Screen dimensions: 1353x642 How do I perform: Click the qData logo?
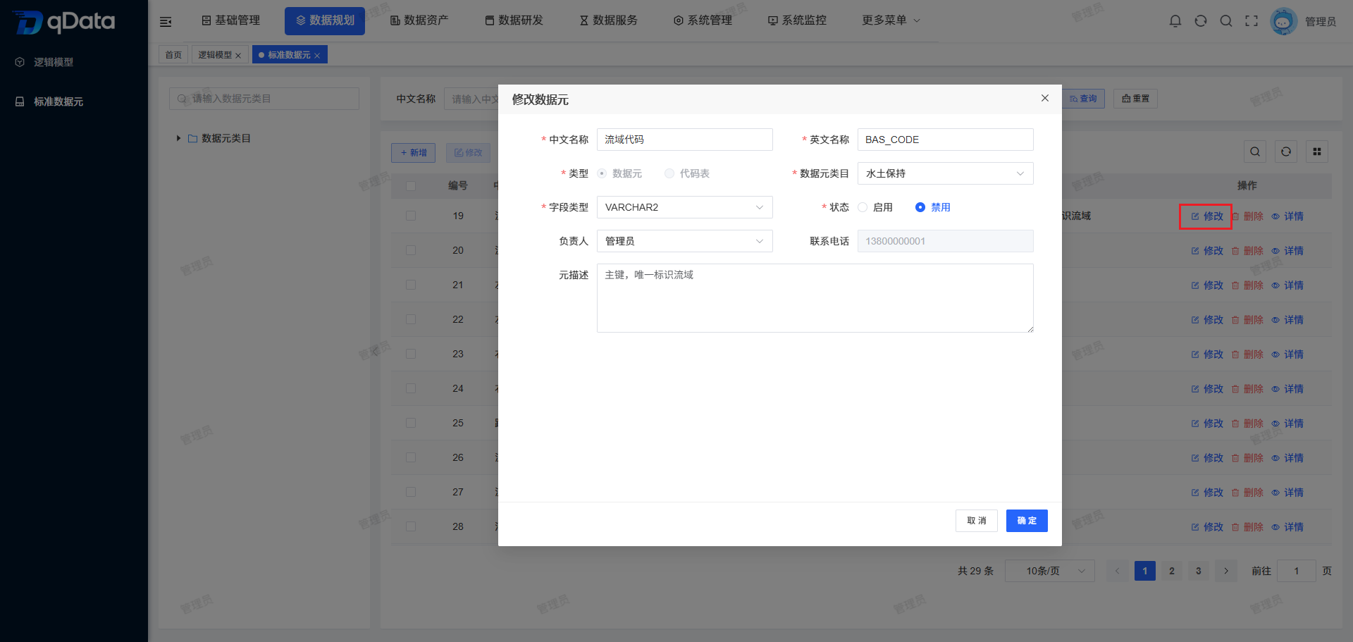(65, 22)
